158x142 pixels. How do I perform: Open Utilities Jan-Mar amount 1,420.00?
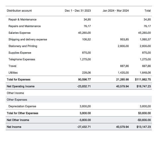tap(123, 73)
